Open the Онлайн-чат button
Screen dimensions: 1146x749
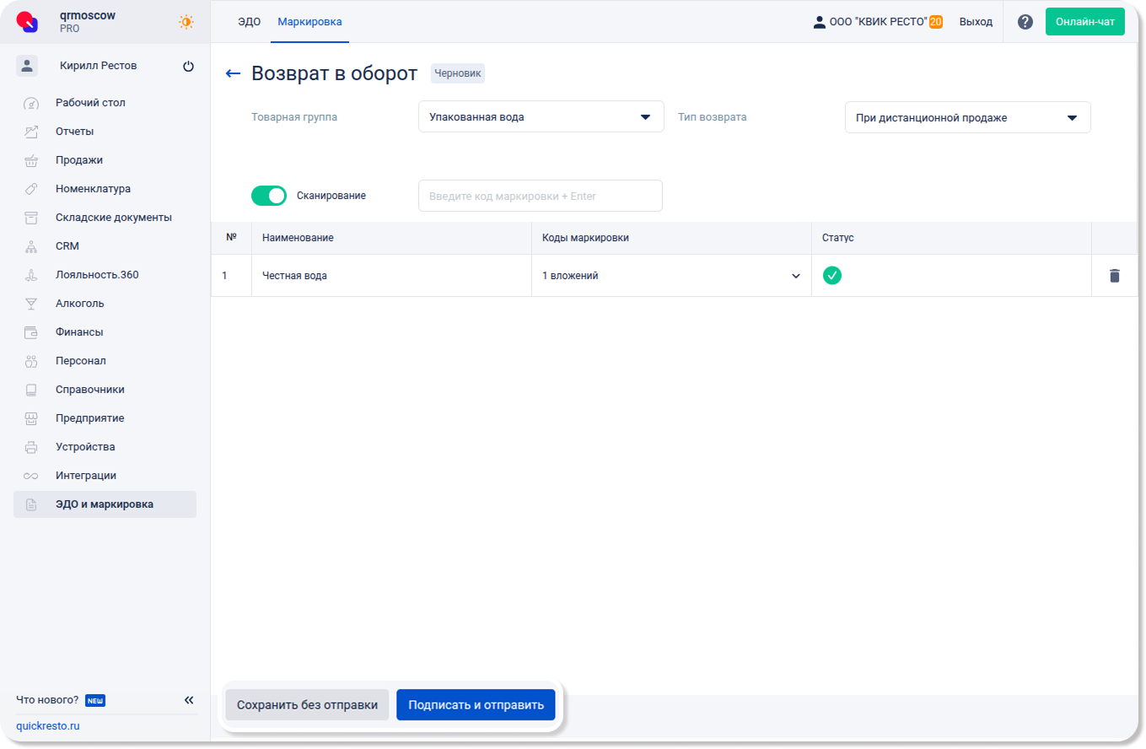[1084, 22]
